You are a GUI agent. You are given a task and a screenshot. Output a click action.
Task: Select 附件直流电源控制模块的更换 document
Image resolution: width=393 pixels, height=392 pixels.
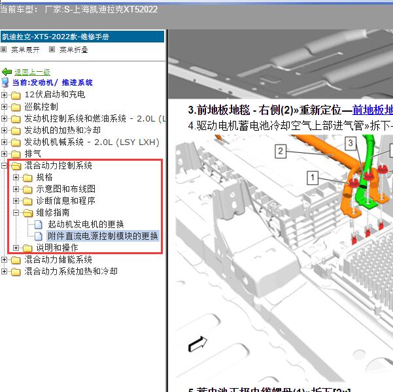103,236
